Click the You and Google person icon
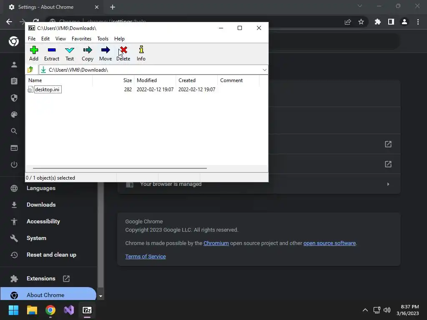Screen dimensions: 427x320 [14, 65]
